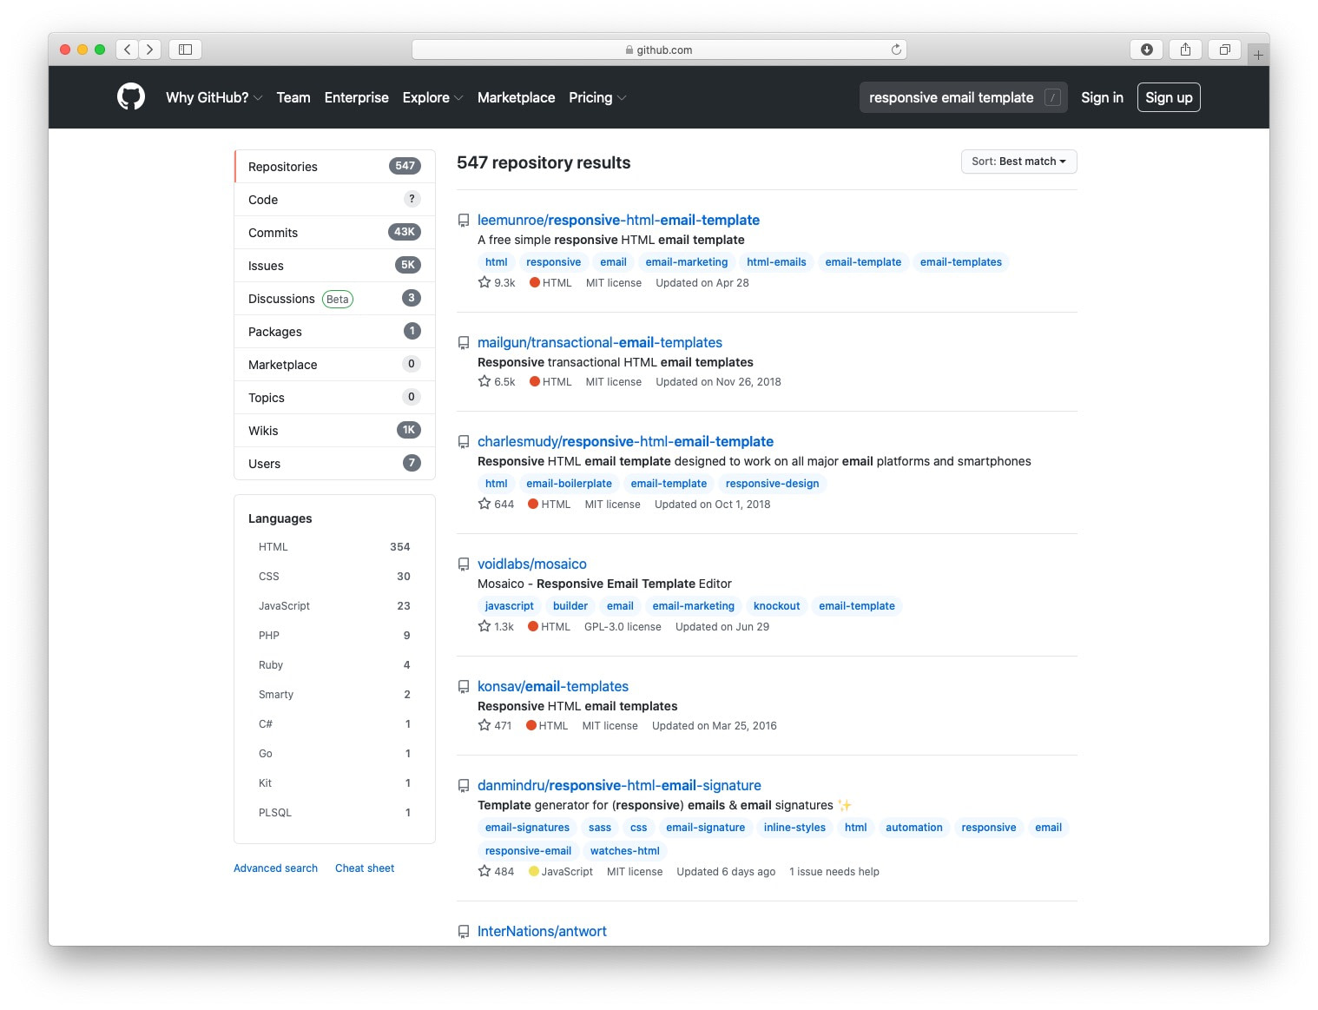Image resolution: width=1318 pixels, height=1010 pixels.
Task: Click repo icon beside charlesmudy result
Action: point(464,442)
